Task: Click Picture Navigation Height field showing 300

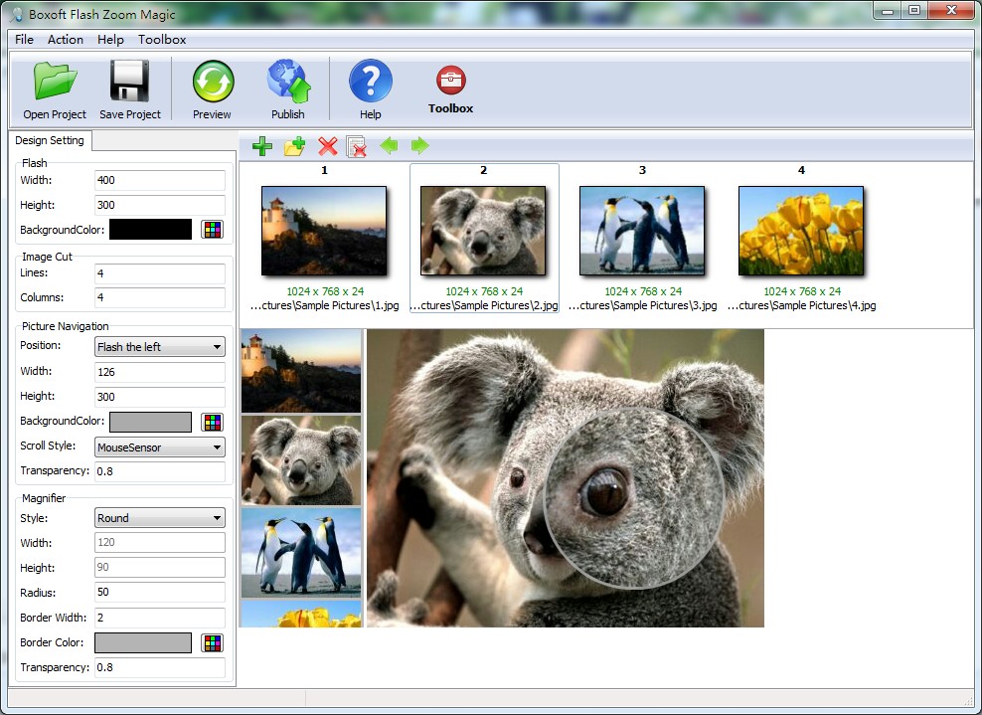Action: [x=160, y=397]
